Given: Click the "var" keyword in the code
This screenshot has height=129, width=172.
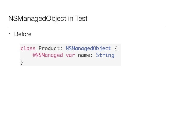Looking at the screenshot, I should [70, 55].
